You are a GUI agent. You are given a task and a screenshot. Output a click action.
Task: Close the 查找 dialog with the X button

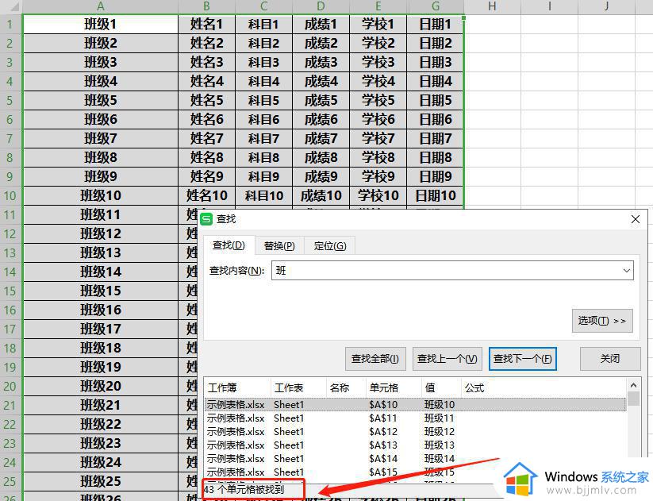635,219
